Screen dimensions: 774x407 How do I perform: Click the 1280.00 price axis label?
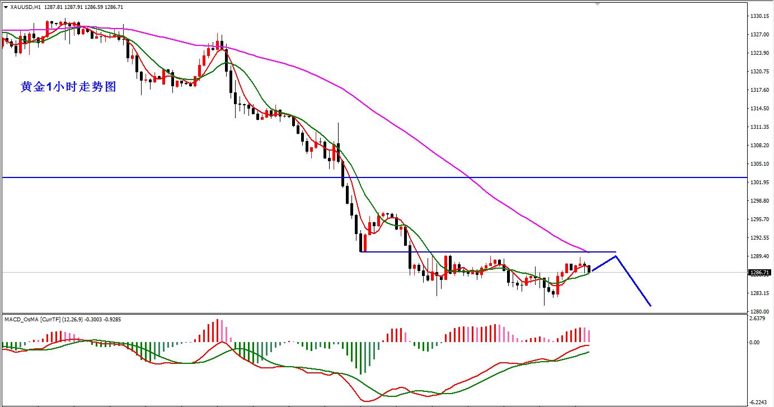759,312
